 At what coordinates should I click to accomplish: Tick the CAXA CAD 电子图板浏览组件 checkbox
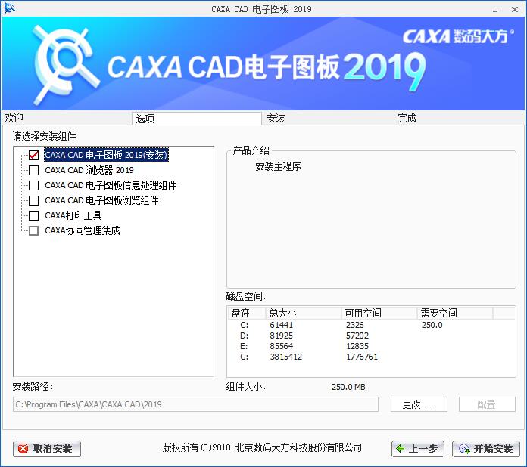click(x=33, y=200)
